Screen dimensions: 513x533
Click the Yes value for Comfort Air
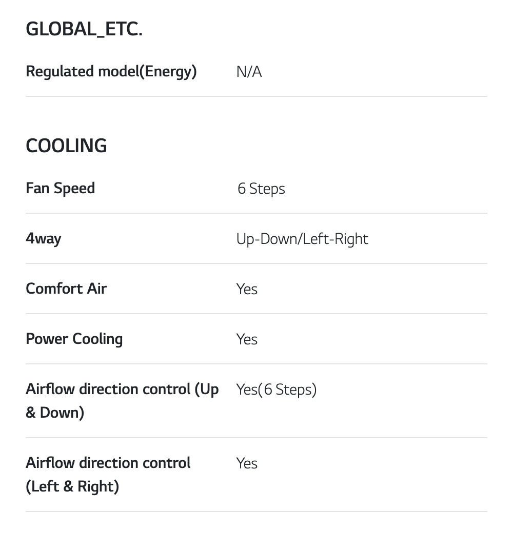247,289
